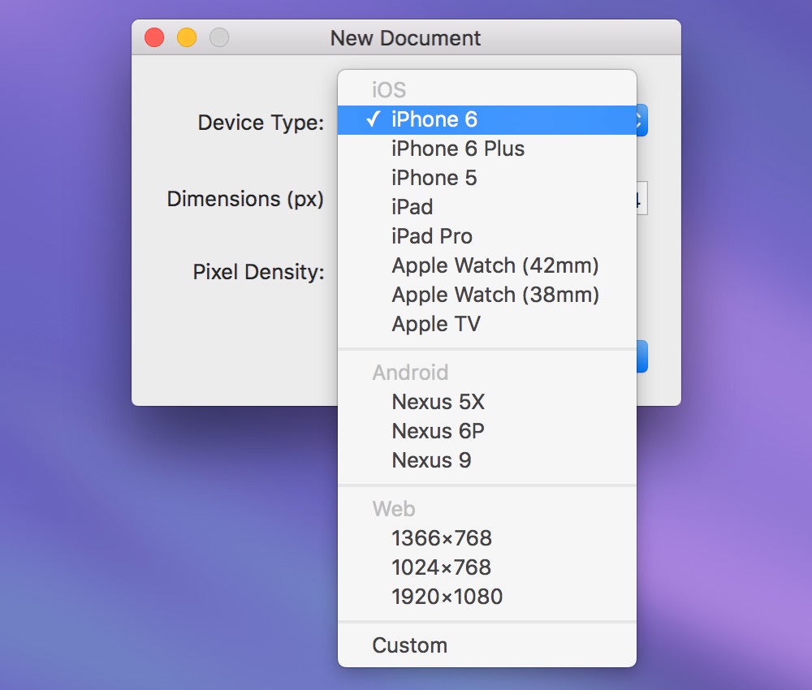Image resolution: width=812 pixels, height=690 pixels.
Task: Click the Device Type popup arrows
Action: pos(641,121)
